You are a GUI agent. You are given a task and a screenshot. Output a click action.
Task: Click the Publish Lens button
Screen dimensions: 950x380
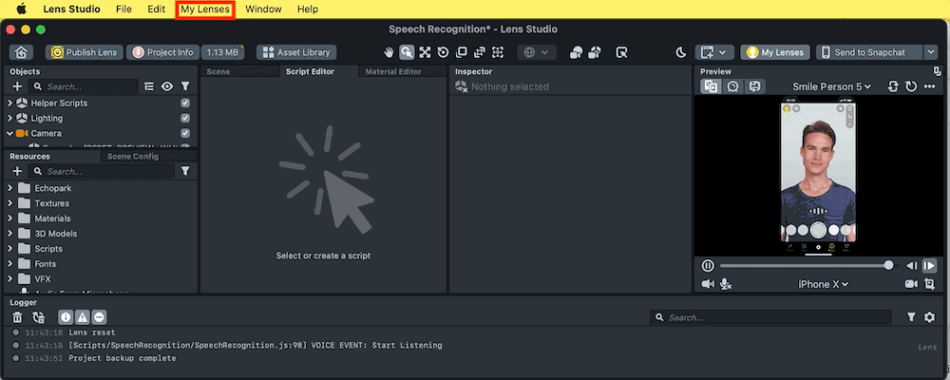[x=83, y=52]
